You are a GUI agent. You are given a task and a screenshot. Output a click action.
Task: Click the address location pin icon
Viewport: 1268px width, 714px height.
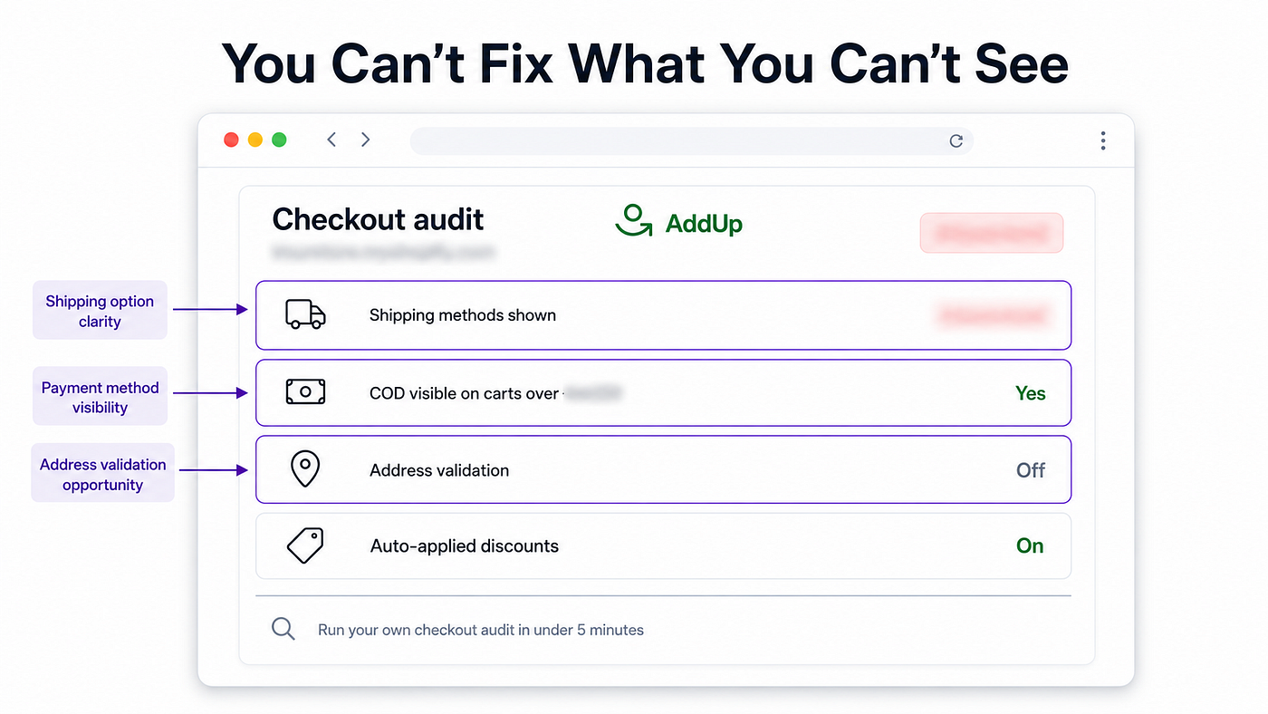tap(305, 469)
